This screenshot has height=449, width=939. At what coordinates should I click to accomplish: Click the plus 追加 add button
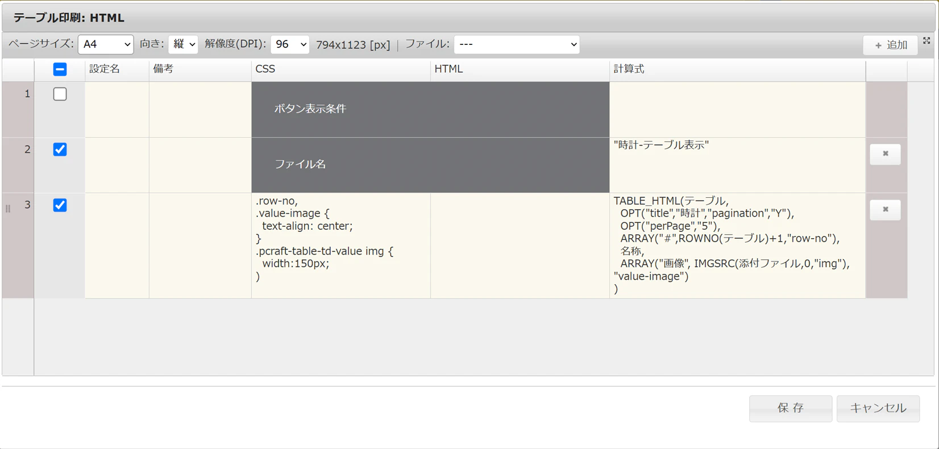point(890,45)
